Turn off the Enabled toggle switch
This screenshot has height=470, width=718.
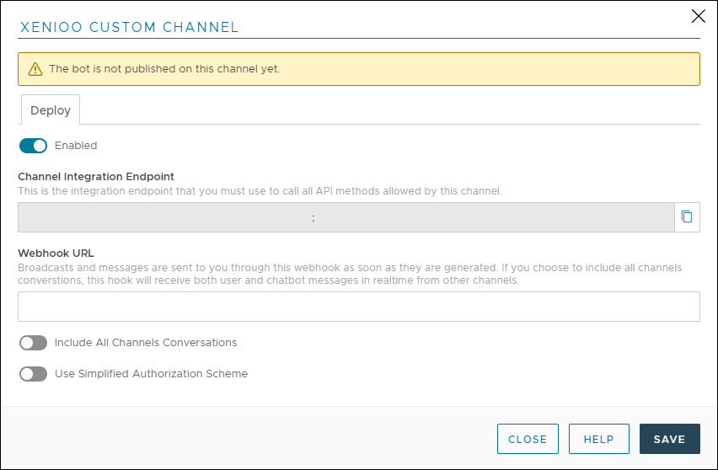(34, 146)
